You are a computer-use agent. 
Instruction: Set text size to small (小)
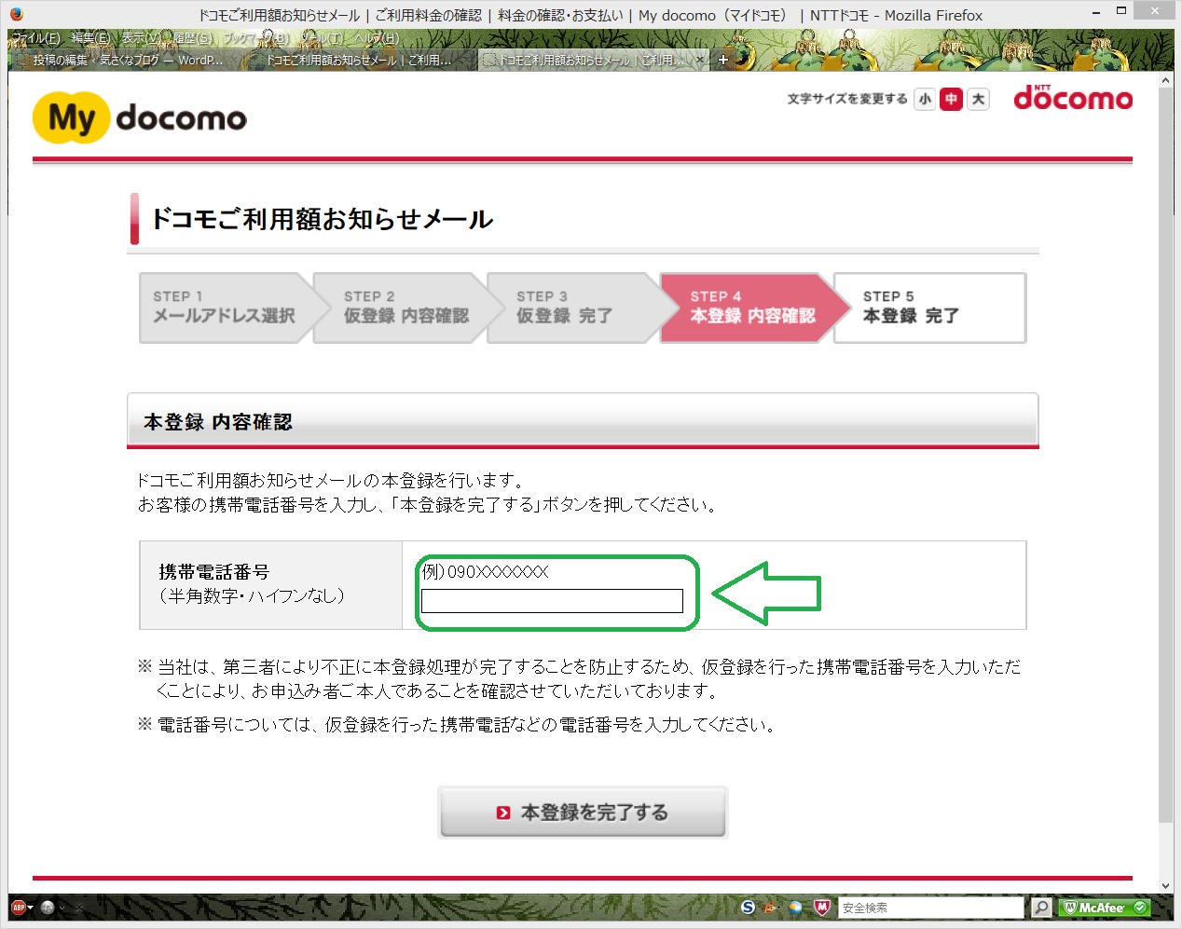click(x=925, y=99)
